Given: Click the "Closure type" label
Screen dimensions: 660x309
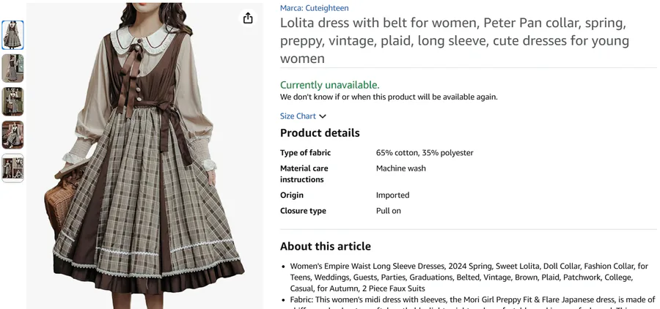Looking at the screenshot, I should (x=303, y=211).
